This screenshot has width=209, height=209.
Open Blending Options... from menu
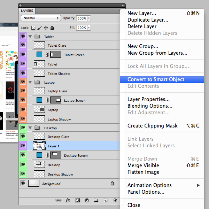point(162,106)
